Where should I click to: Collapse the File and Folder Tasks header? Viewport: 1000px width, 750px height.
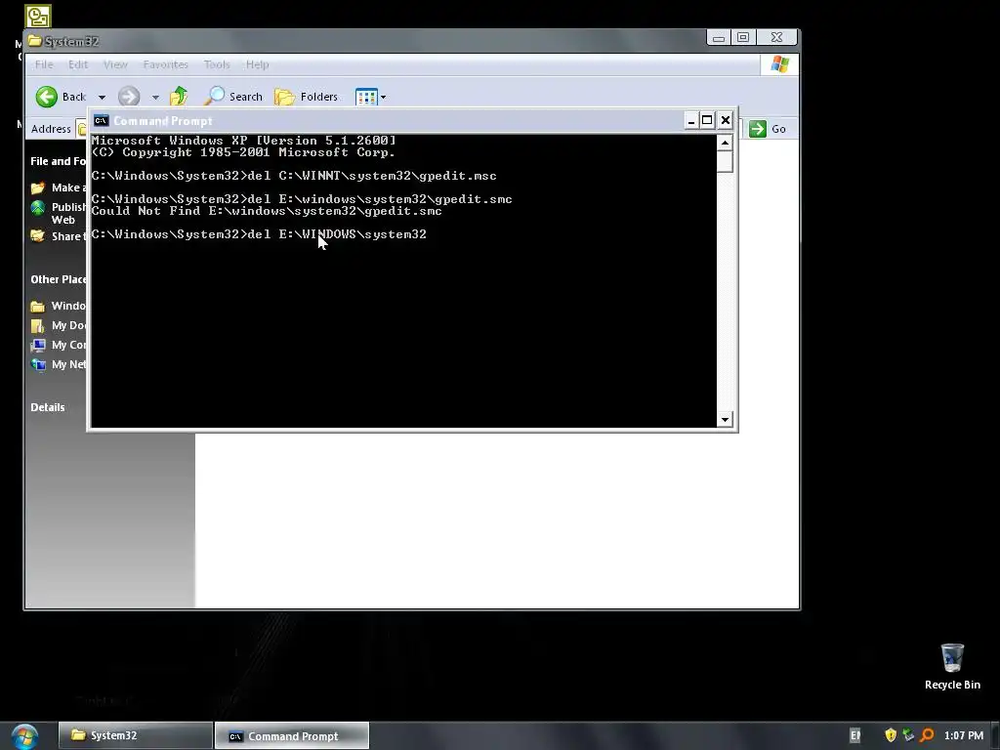pos(58,161)
